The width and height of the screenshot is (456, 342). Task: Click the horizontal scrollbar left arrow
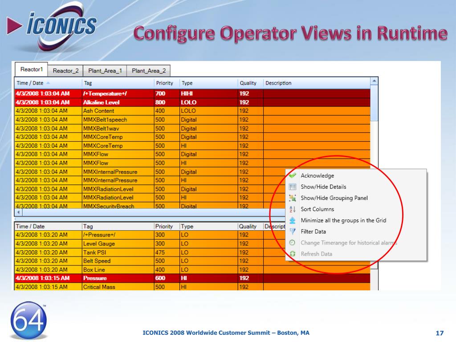click(18, 212)
